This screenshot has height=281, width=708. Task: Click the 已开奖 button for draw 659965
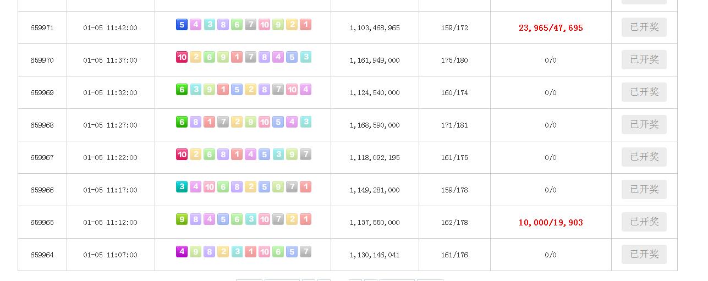[644, 222]
